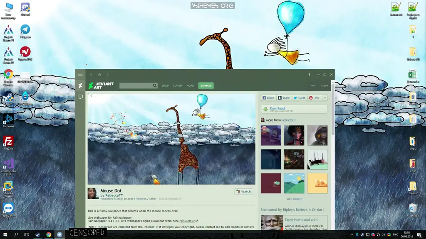The image size is (426, 239).
Task: Open the FORUM menu item
Action: (x=178, y=85)
